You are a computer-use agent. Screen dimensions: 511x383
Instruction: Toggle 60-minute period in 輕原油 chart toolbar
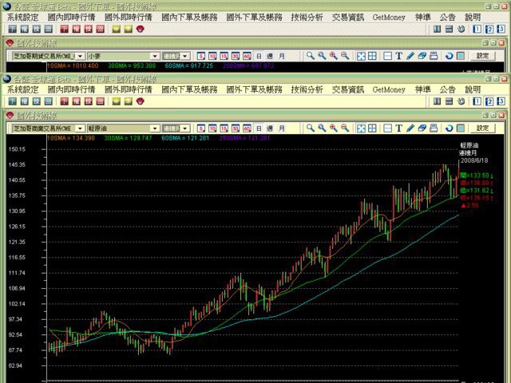(x=247, y=128)
